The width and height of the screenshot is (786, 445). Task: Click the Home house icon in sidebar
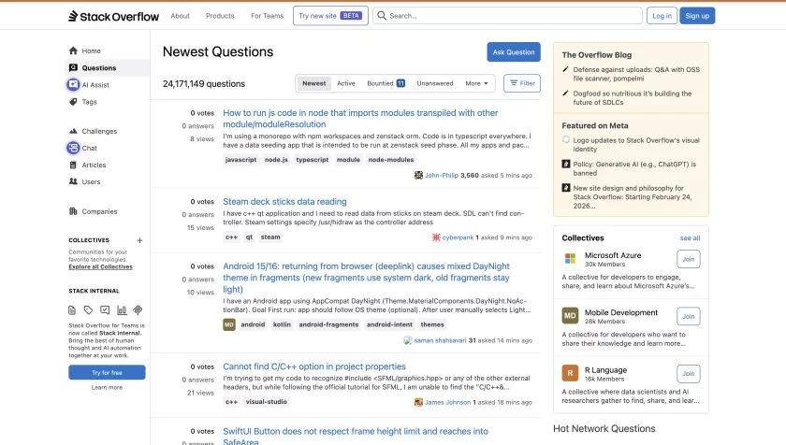click(x=73, y=50)
